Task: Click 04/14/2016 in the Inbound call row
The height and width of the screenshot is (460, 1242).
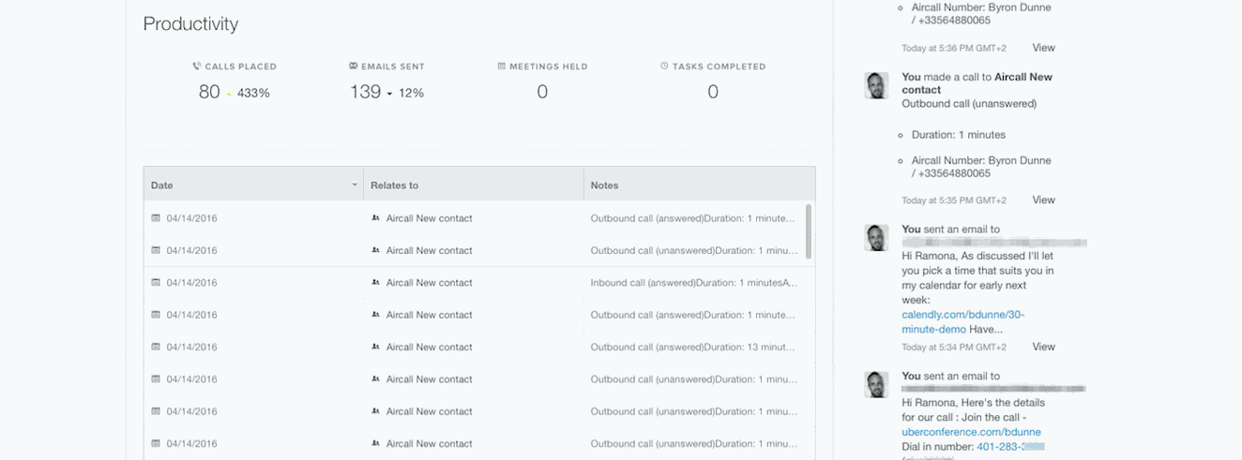Action: 192,283
